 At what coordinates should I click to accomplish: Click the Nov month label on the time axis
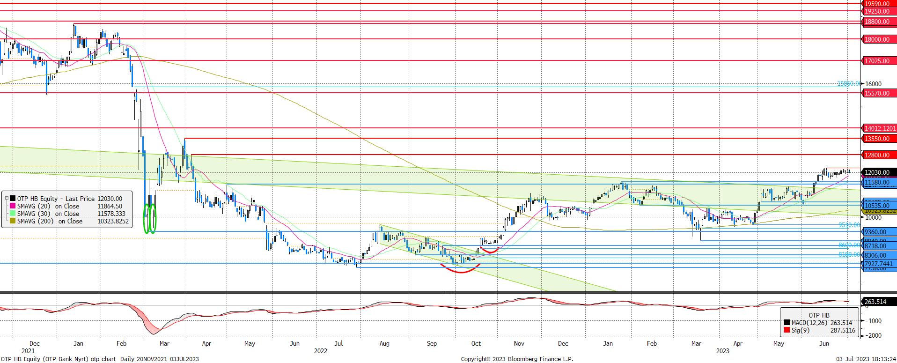pyautogui.click(x=519, y=343)
